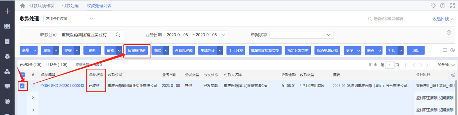Click the page number input box
The height and width of the screenshot is (115, 458).
[390, 65]
